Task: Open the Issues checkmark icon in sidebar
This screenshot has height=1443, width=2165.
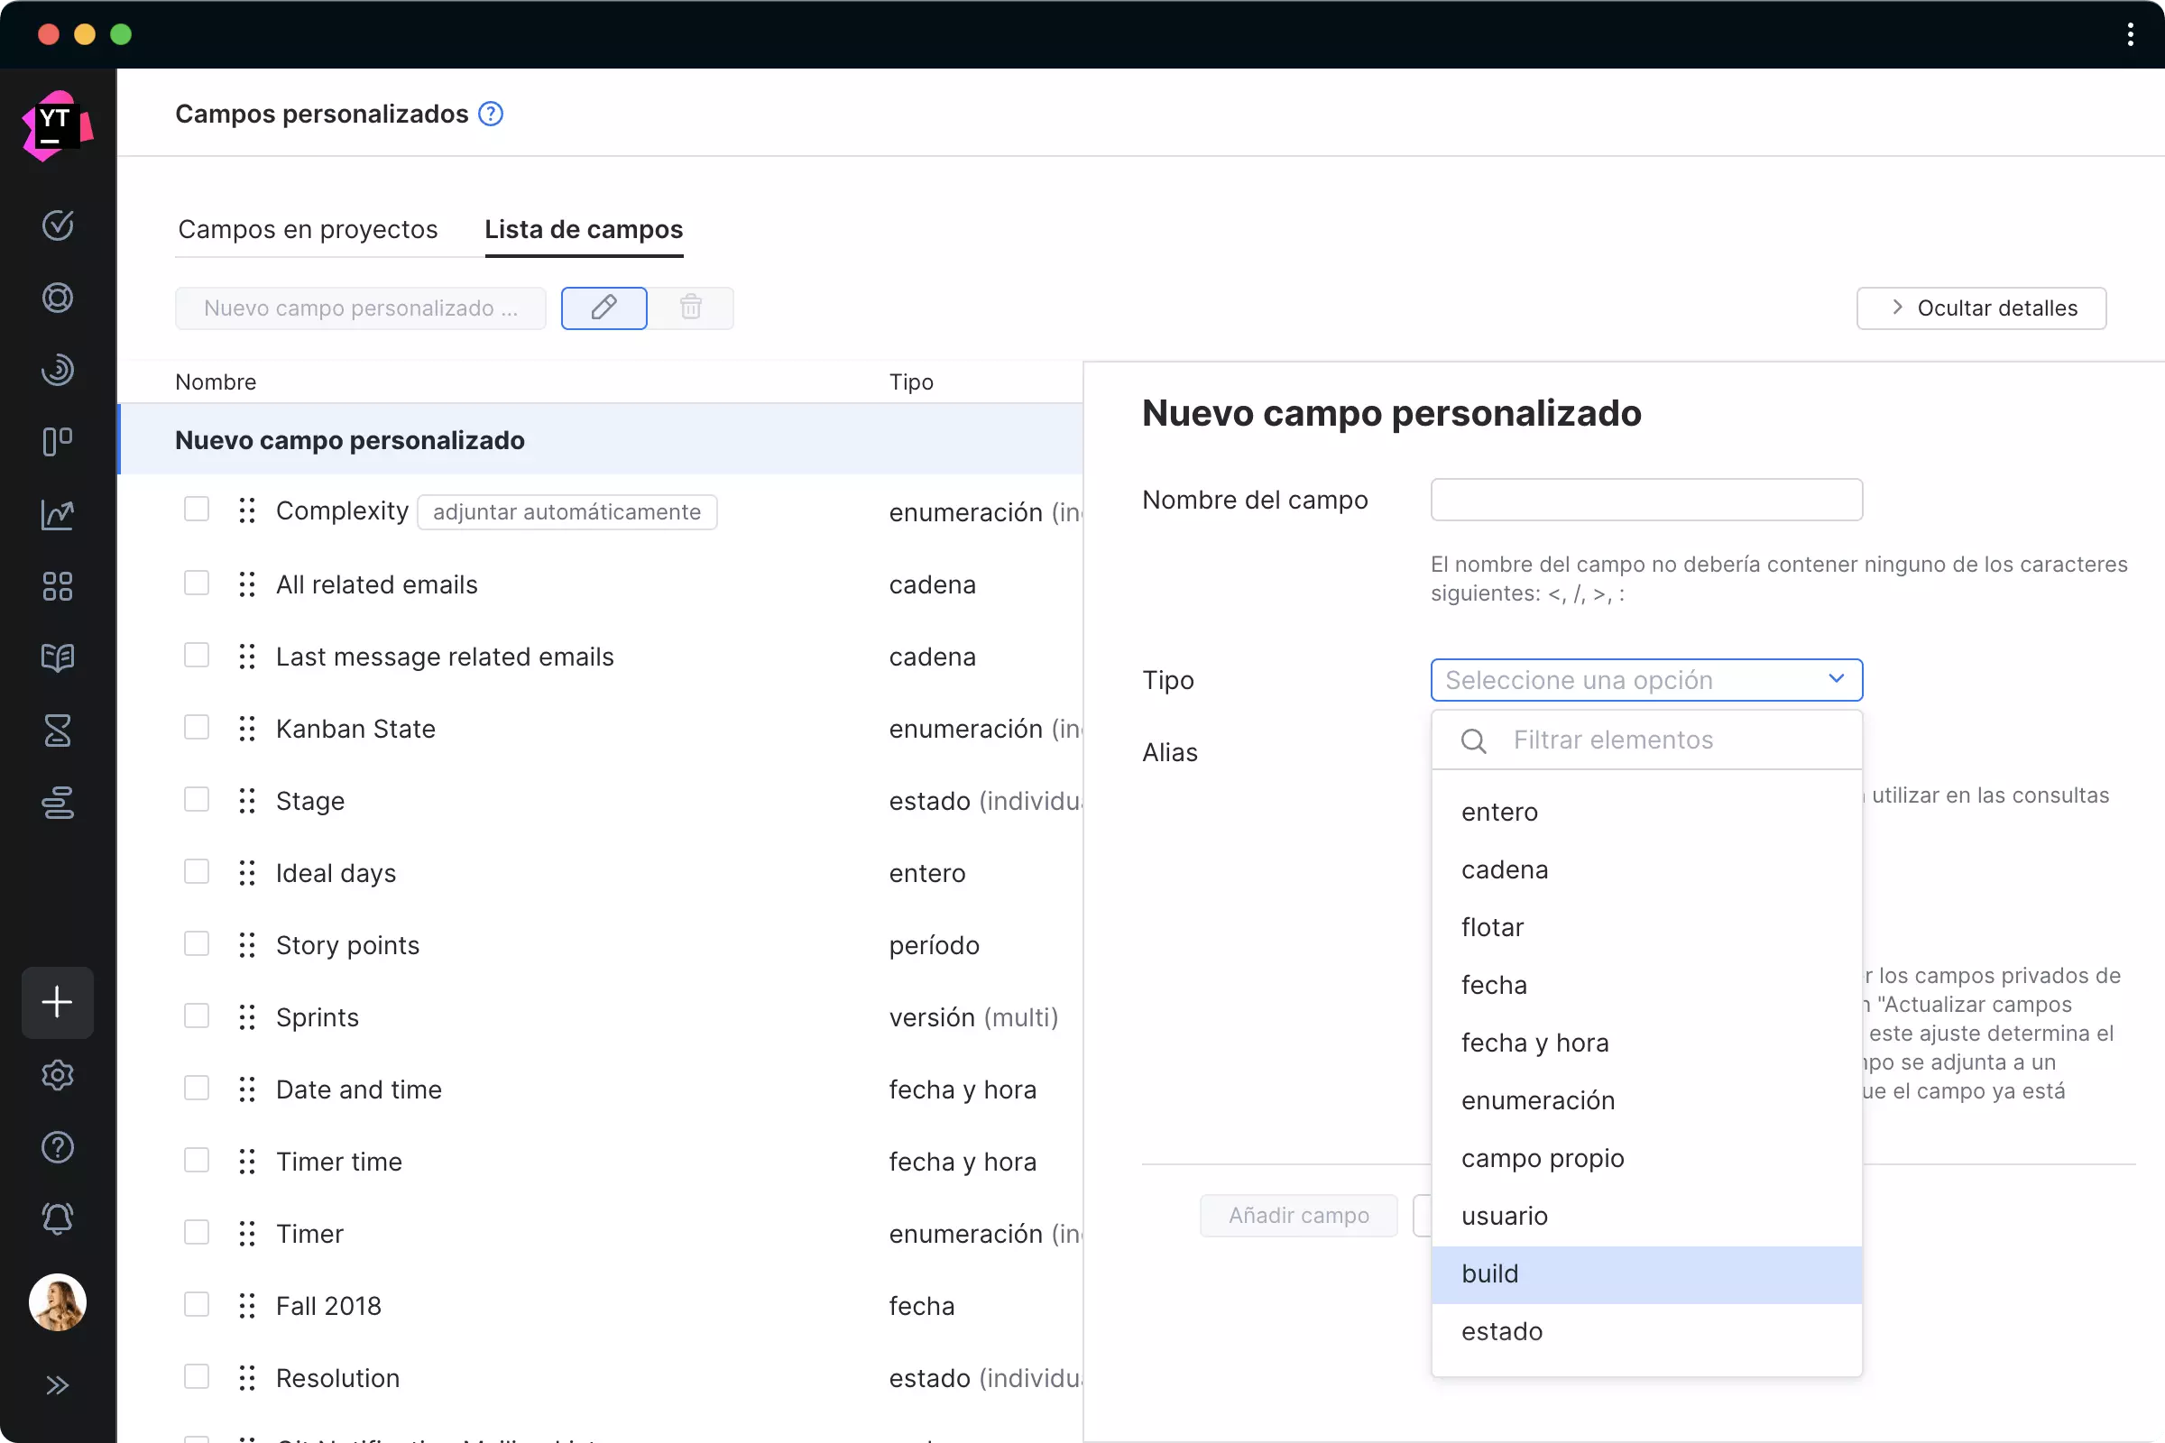Action: 57,225
